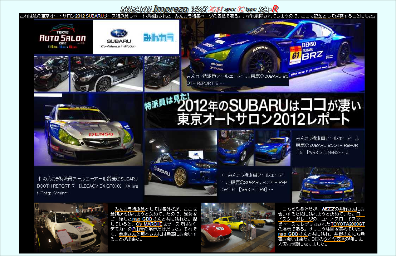Open the blue Subaru car with gold wheels photo
This screenshot has width=396, height=256.
tap(180, 163)
